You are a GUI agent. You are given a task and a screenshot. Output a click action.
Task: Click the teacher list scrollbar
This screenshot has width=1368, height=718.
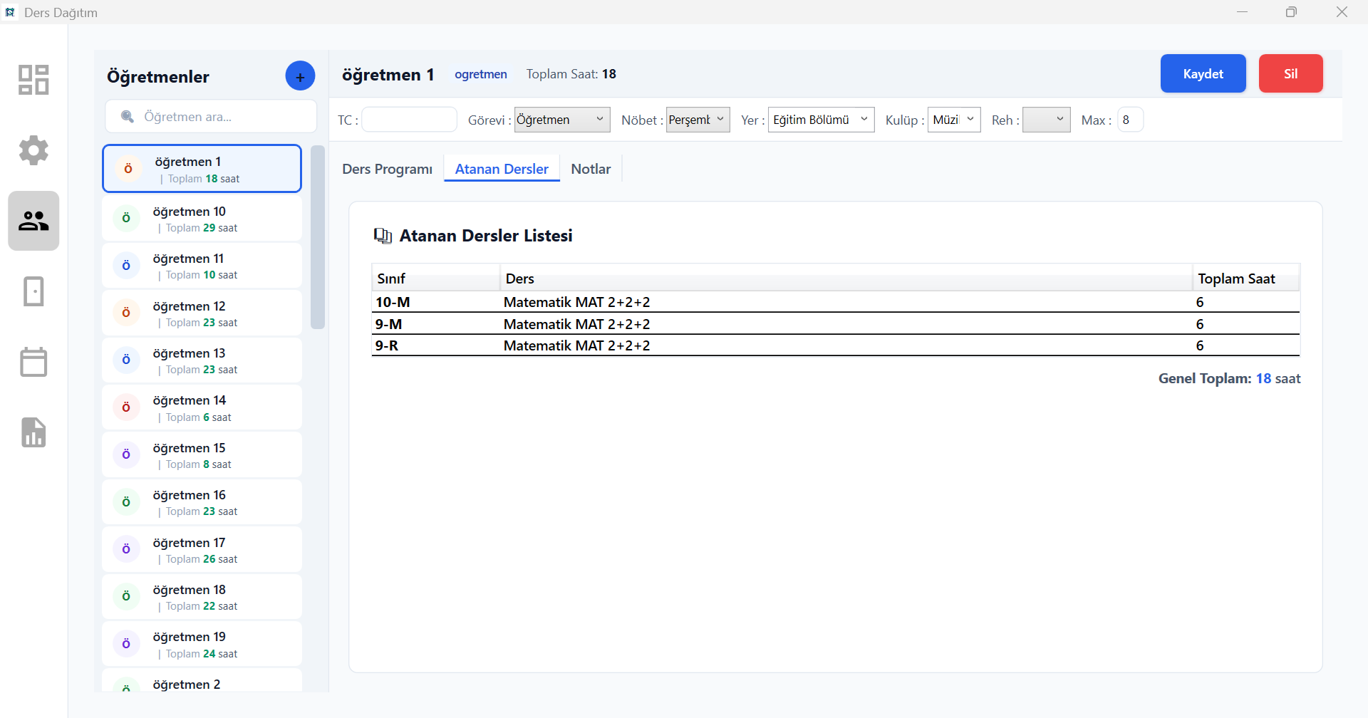tap(318, 237)
